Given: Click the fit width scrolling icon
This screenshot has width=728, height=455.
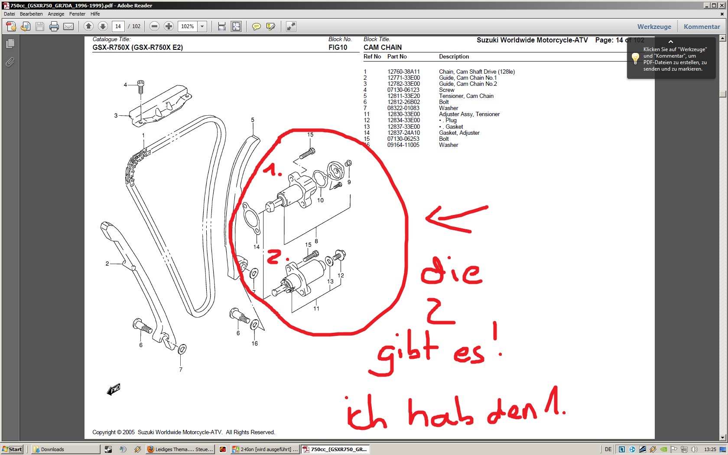Looking at the screenshot, I should (x=222, y=26).
